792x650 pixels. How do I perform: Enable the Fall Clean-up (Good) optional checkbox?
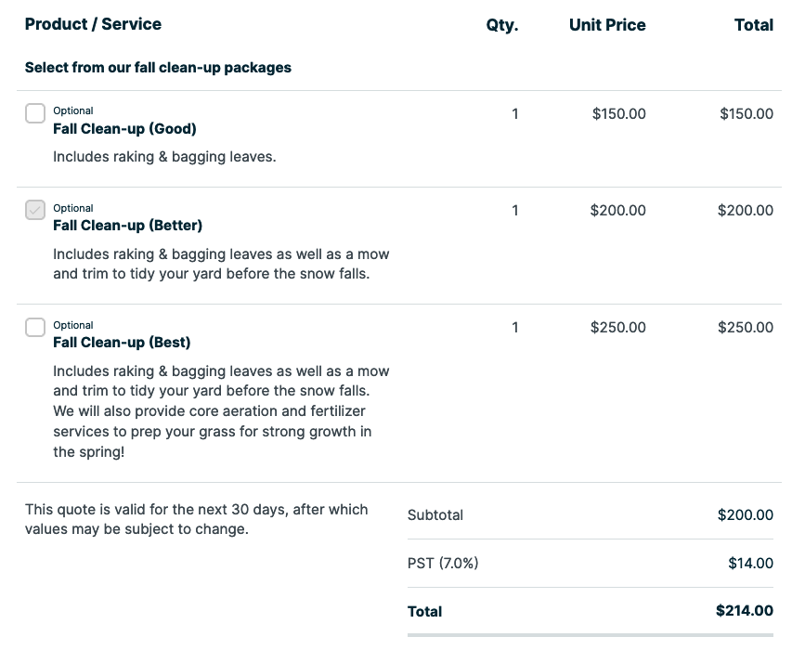pos(34,112)
